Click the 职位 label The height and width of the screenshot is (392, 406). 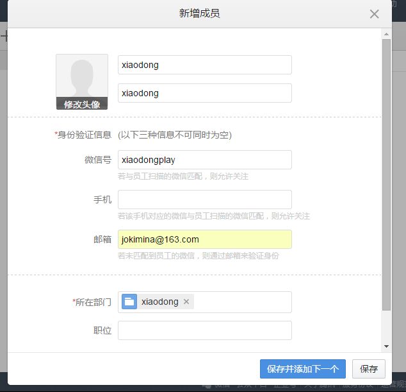point(102,330)
